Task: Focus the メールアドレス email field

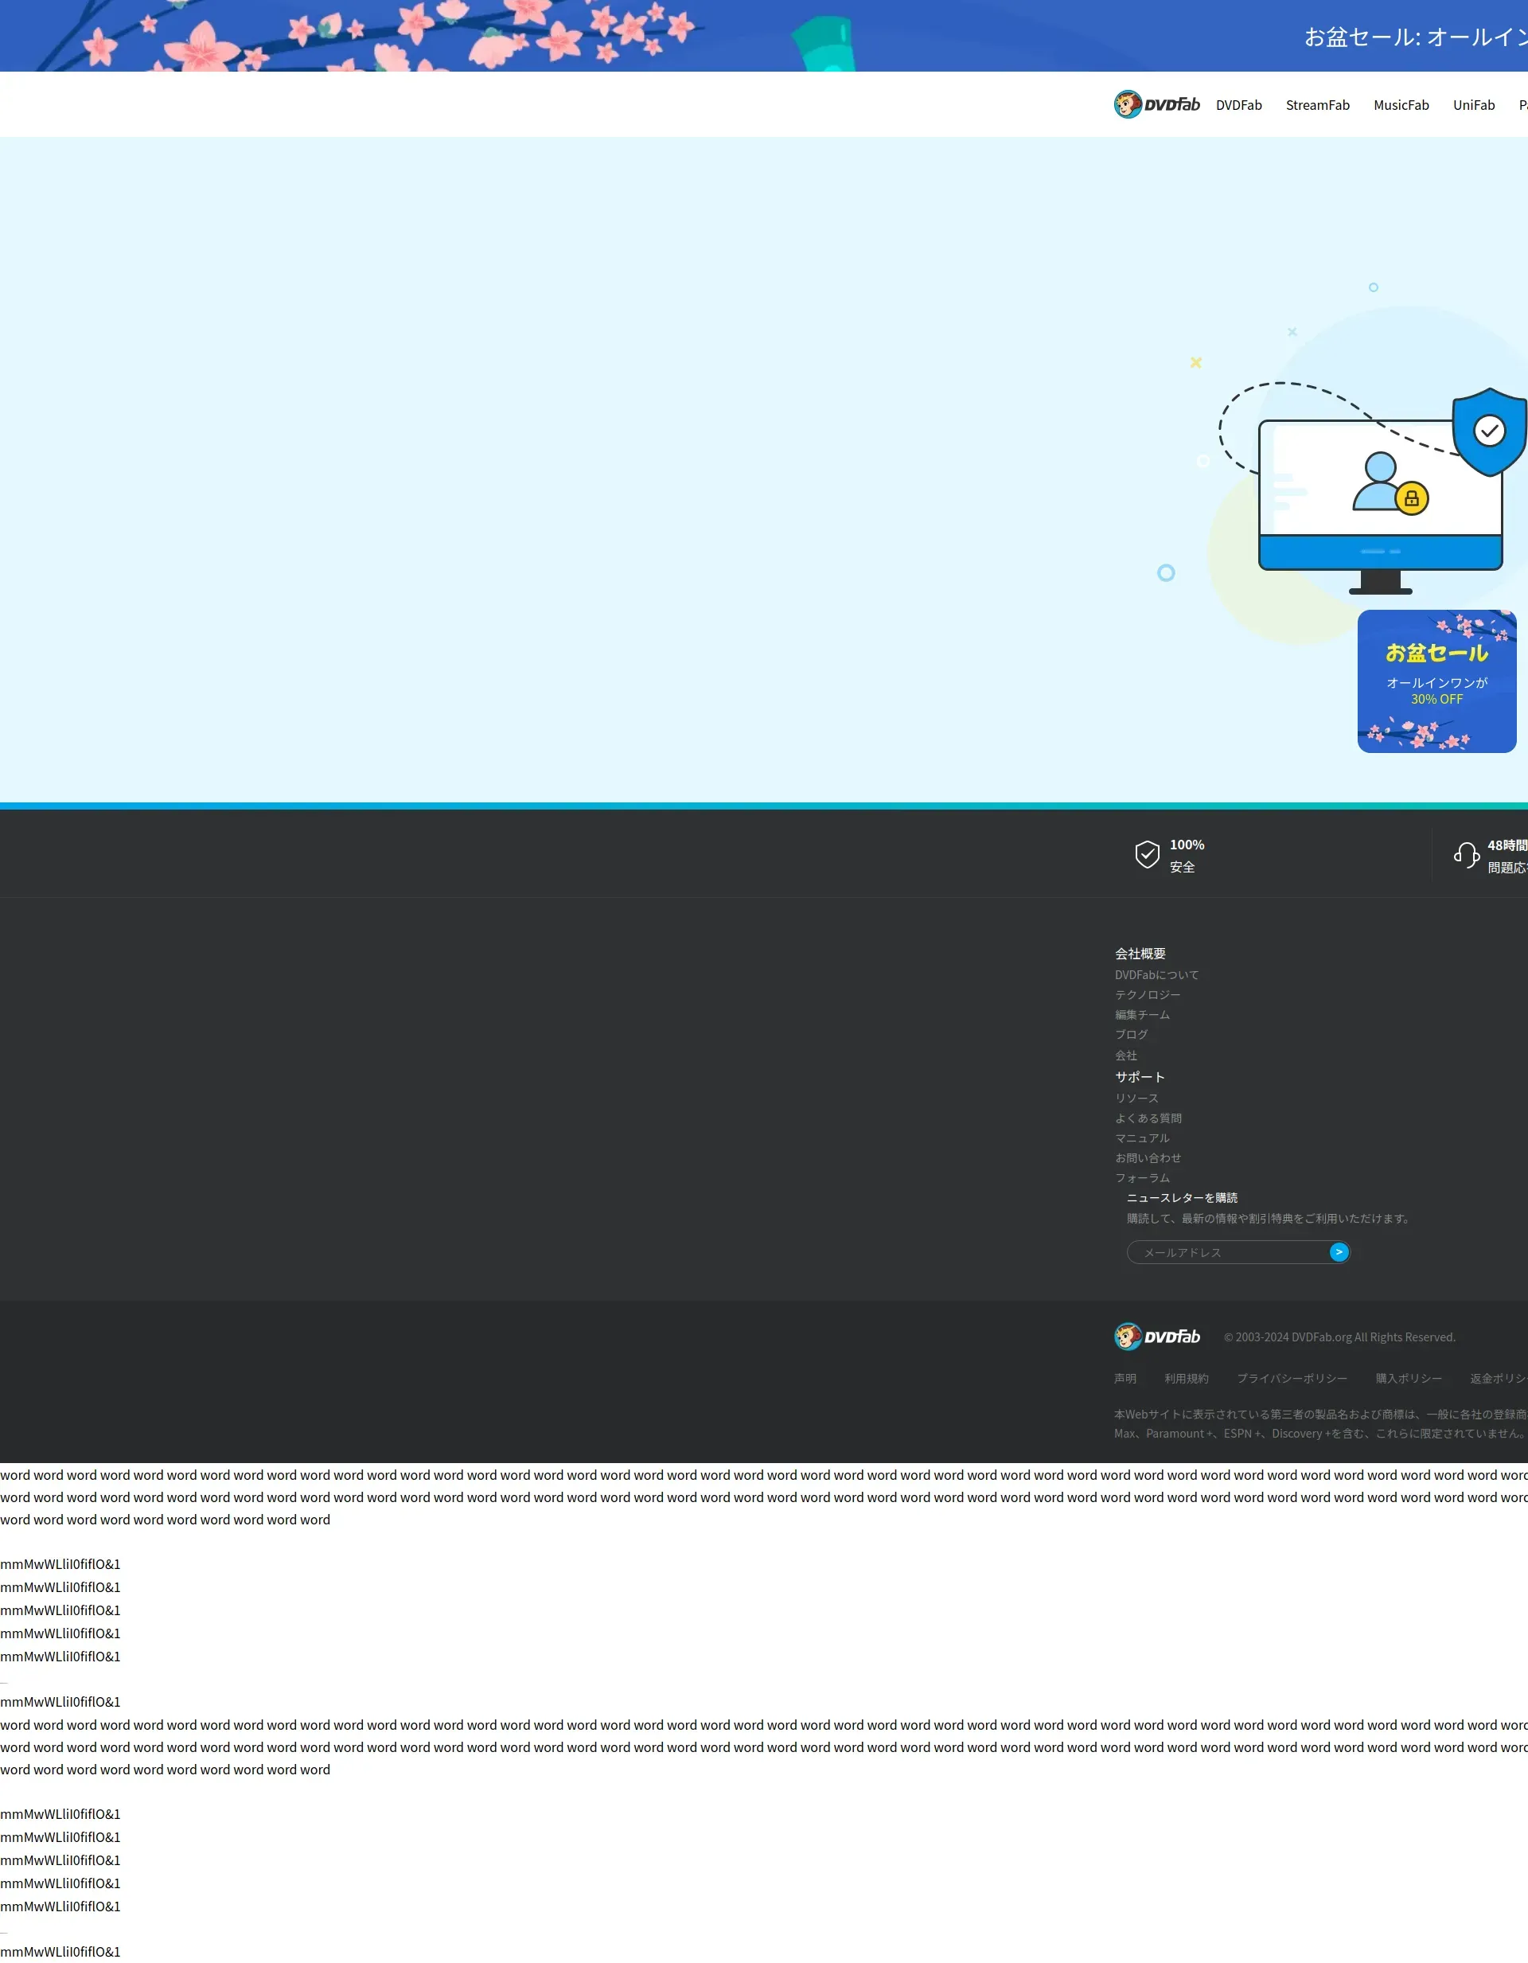Action: pos(1227,1252)
